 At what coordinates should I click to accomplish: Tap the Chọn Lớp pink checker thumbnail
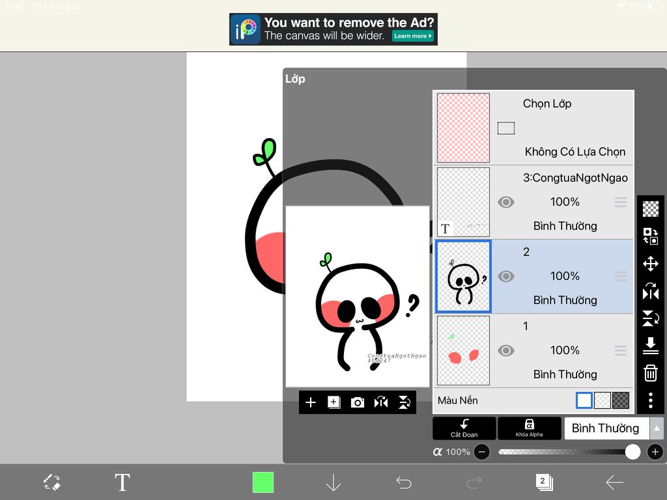click(463, 128)
